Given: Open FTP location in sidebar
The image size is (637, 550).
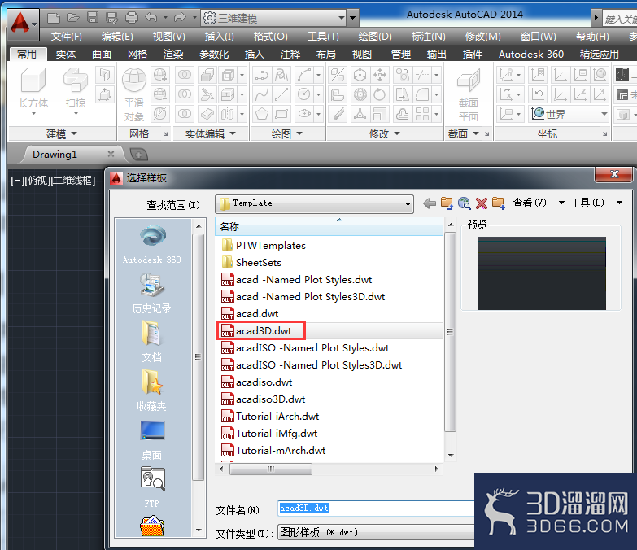Looking at the screenshot, I should pyautogui.click(x=152, y=487).
